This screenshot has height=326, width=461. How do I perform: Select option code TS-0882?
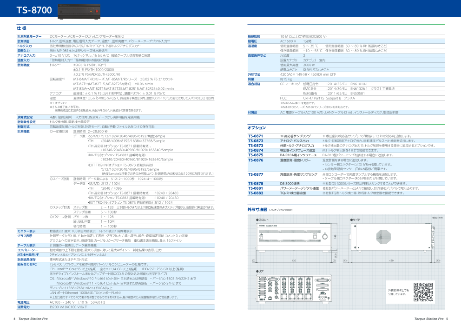[256, 193]
